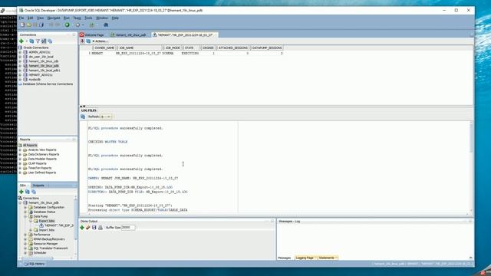The image size is (491, 276).
Task: Select the Statements tab in Messages panel
Action: [x=327, y=258]
